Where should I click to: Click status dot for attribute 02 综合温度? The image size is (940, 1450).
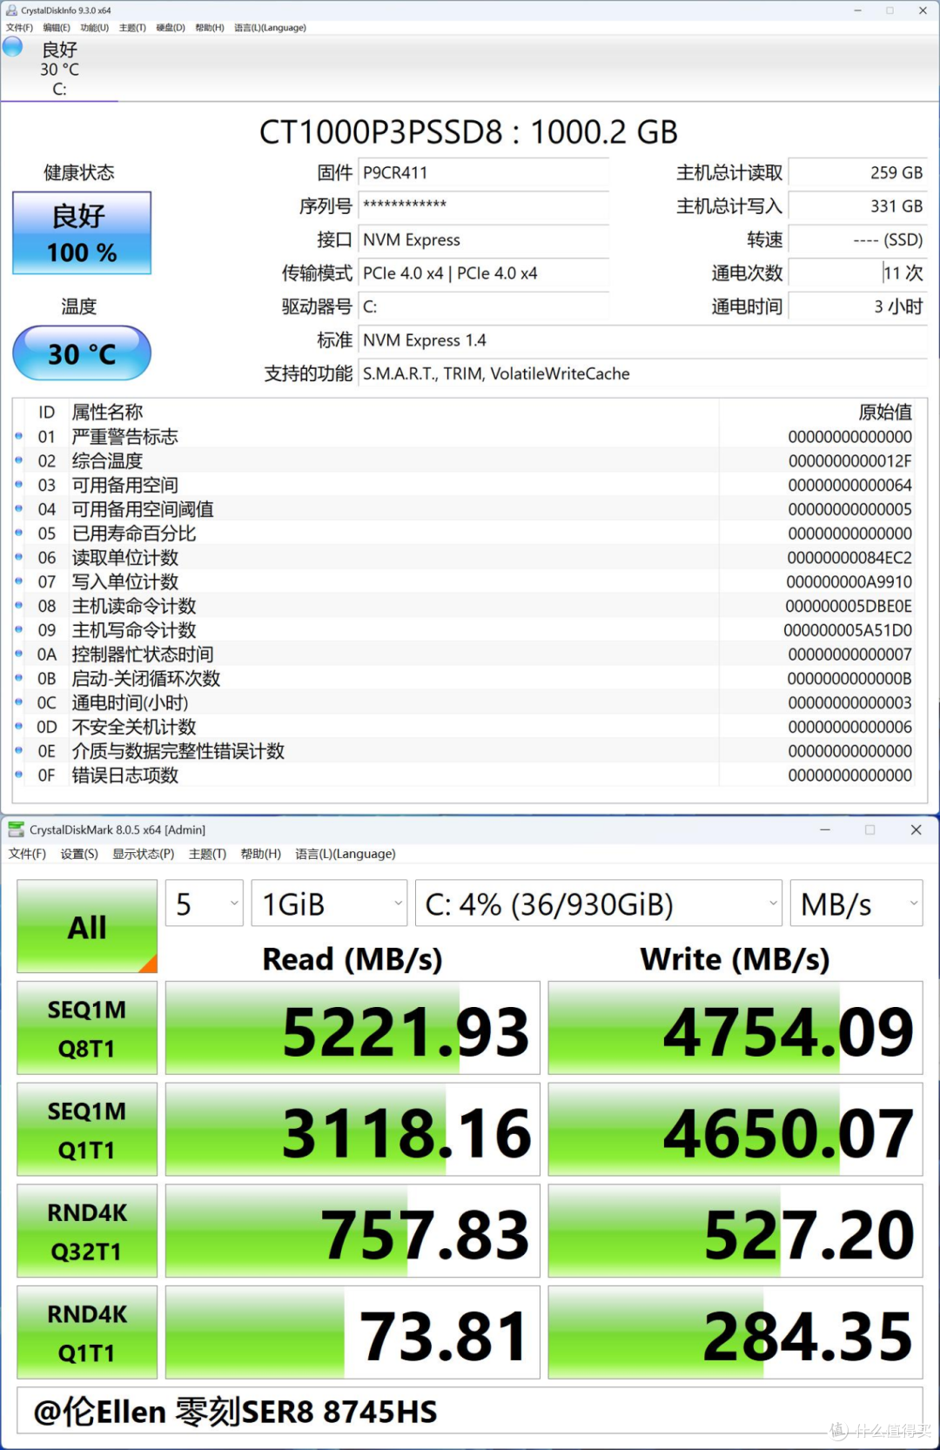click(x=19, y=460)
